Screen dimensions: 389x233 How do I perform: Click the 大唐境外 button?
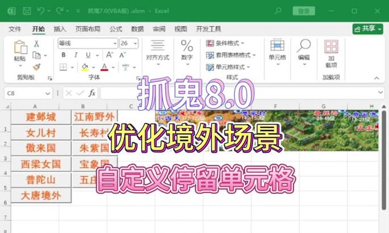tap(41, 195)
